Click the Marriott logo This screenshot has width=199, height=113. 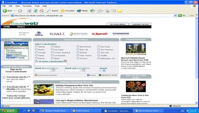pos(99,34)
